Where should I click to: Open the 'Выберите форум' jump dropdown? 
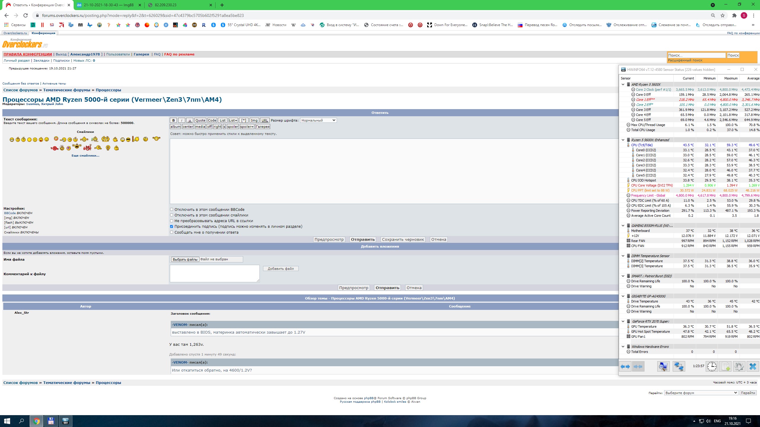(701, 393)
